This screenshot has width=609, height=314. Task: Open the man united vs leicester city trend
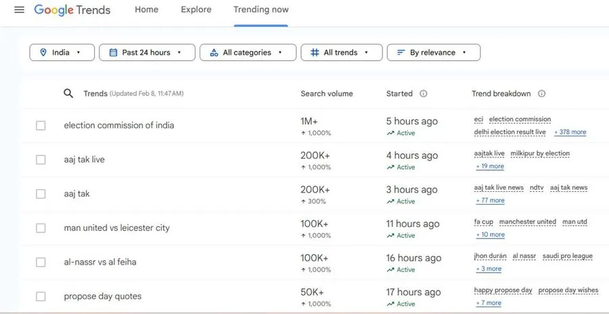point(117,228)
